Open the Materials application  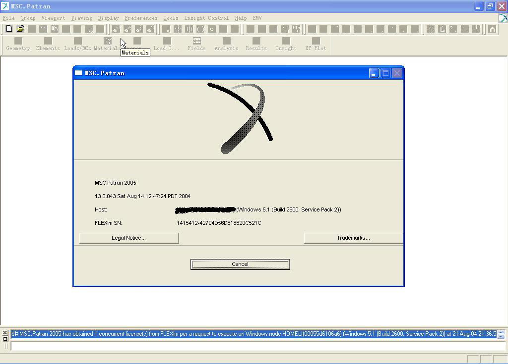tap(107, 44)
